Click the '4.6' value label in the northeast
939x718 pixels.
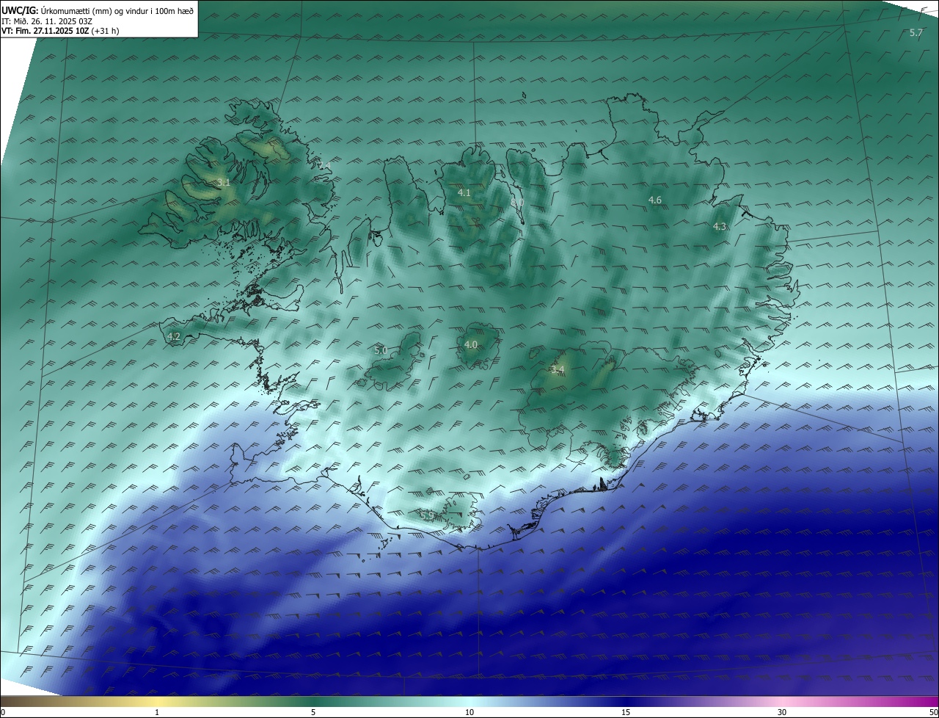pyautogui.click(x=655, y=200)
